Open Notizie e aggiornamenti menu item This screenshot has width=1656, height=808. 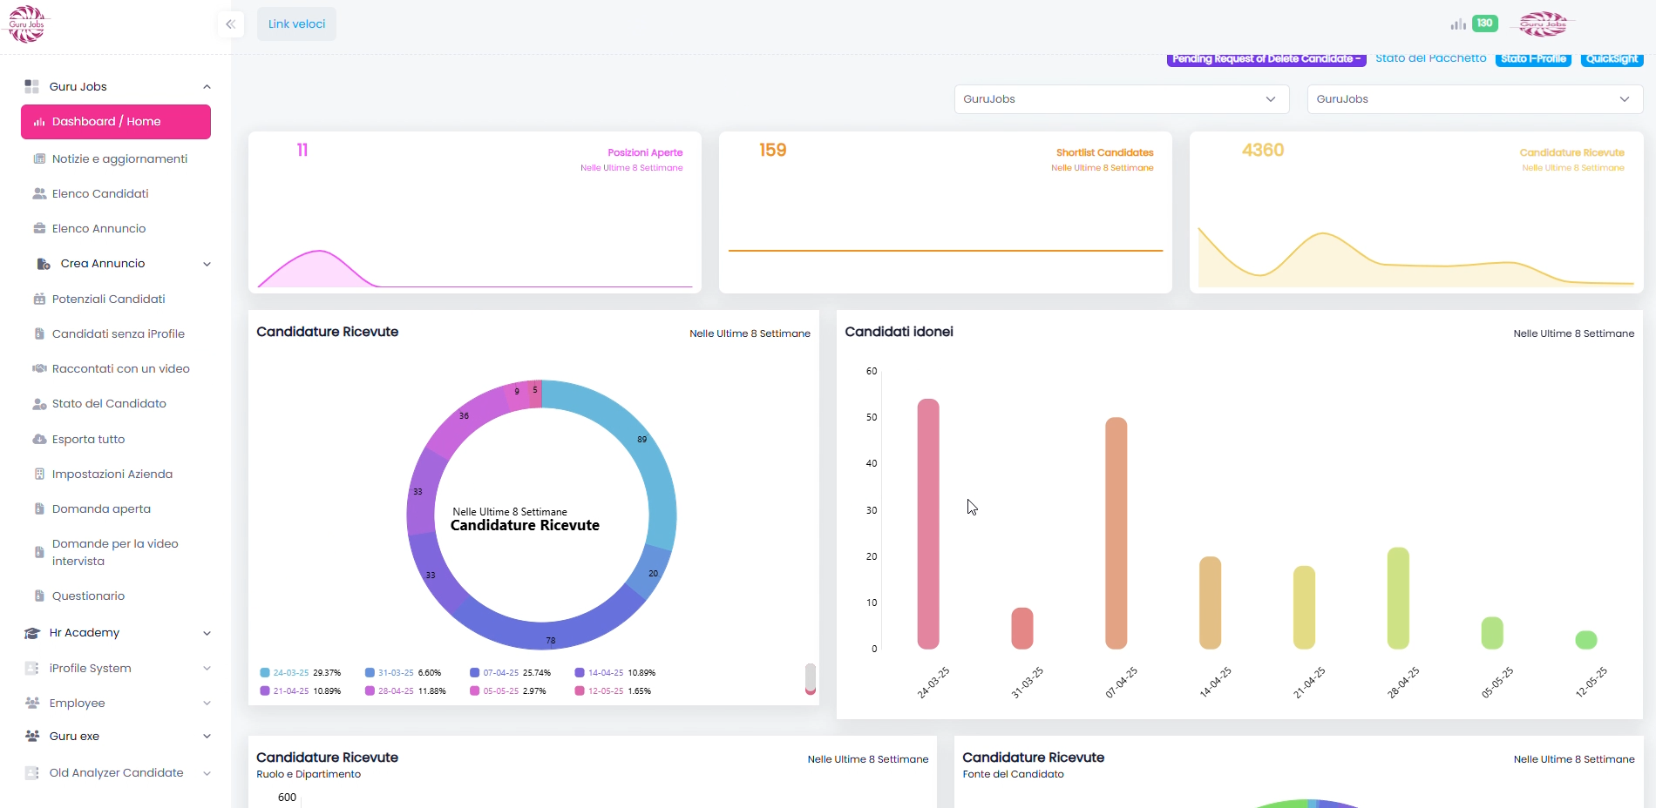119,159
